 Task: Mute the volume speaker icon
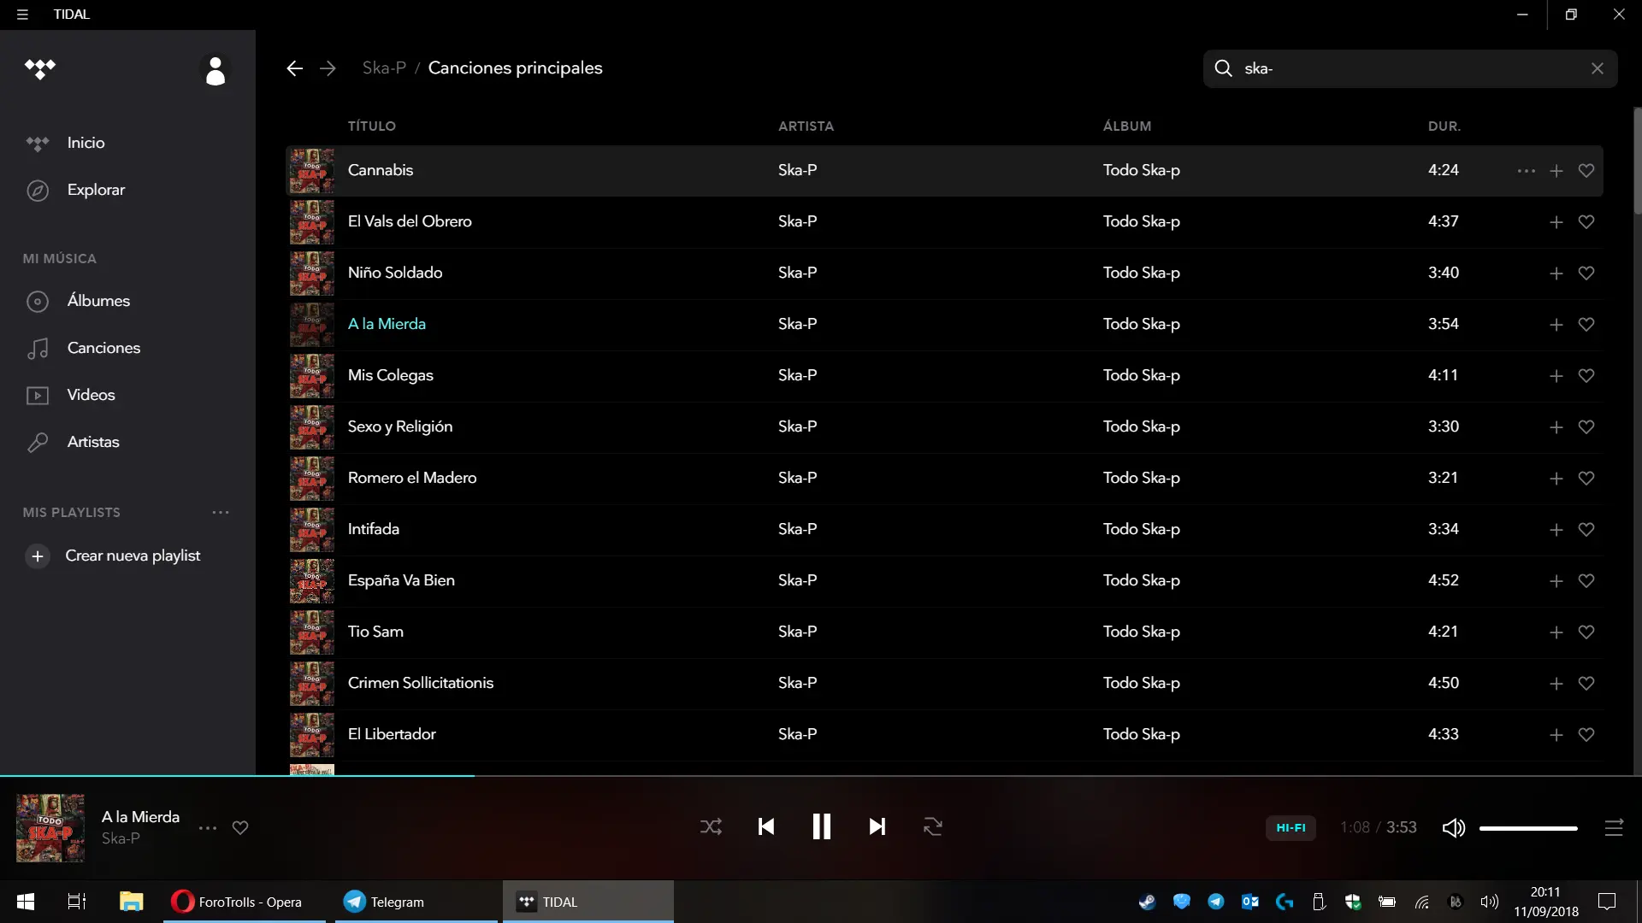(1454, 827)
